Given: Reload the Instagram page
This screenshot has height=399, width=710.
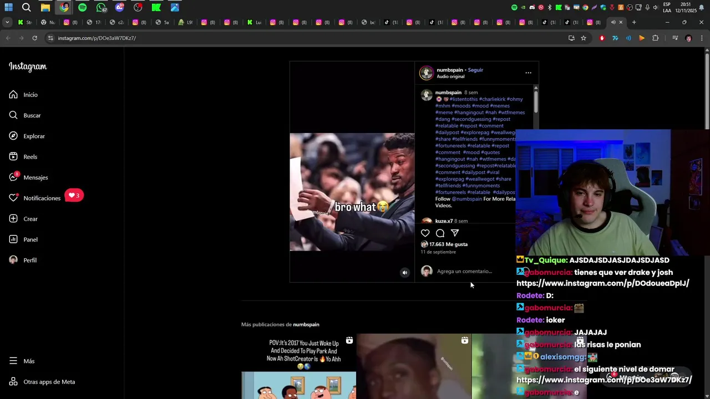Looking at the screenshot, I should 34,38.
